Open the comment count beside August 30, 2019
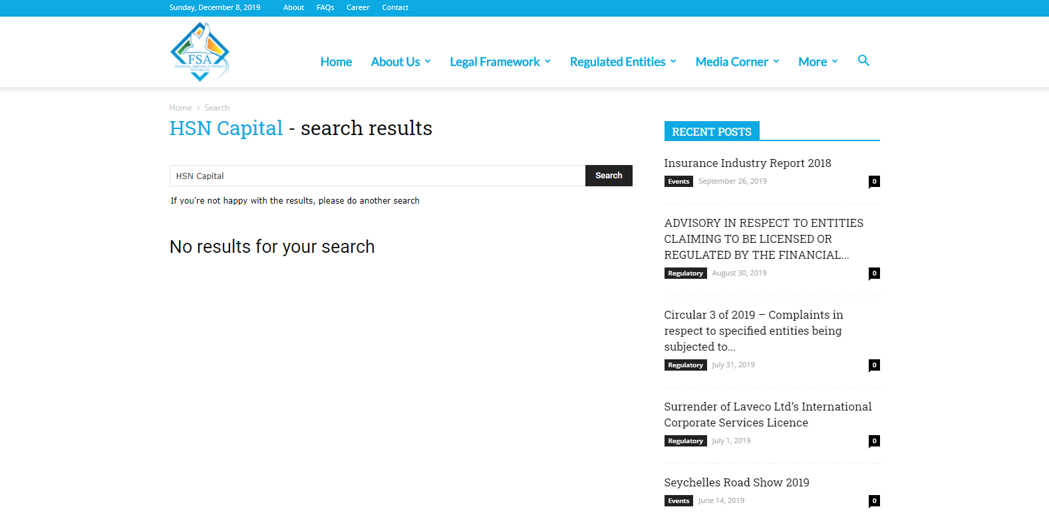Screen dimensions: 1049x525 point(874,273)
